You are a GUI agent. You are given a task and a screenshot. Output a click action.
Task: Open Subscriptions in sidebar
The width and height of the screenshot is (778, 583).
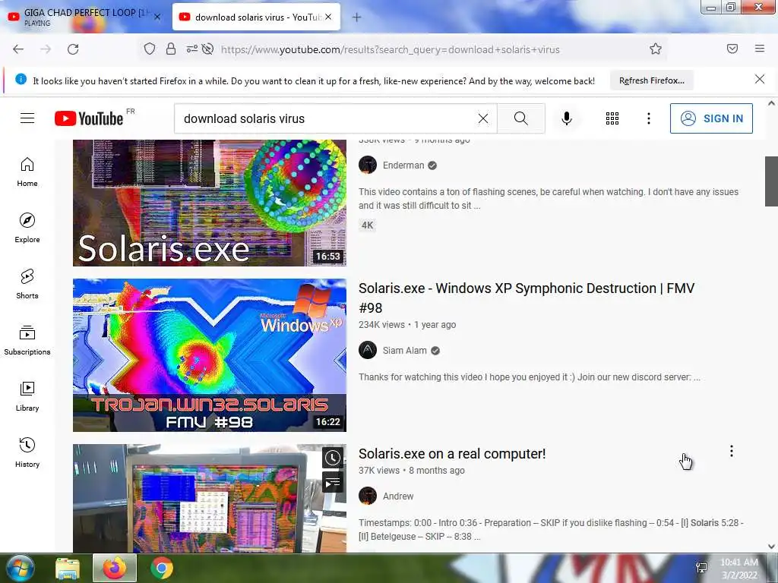(x=27, y=340)
